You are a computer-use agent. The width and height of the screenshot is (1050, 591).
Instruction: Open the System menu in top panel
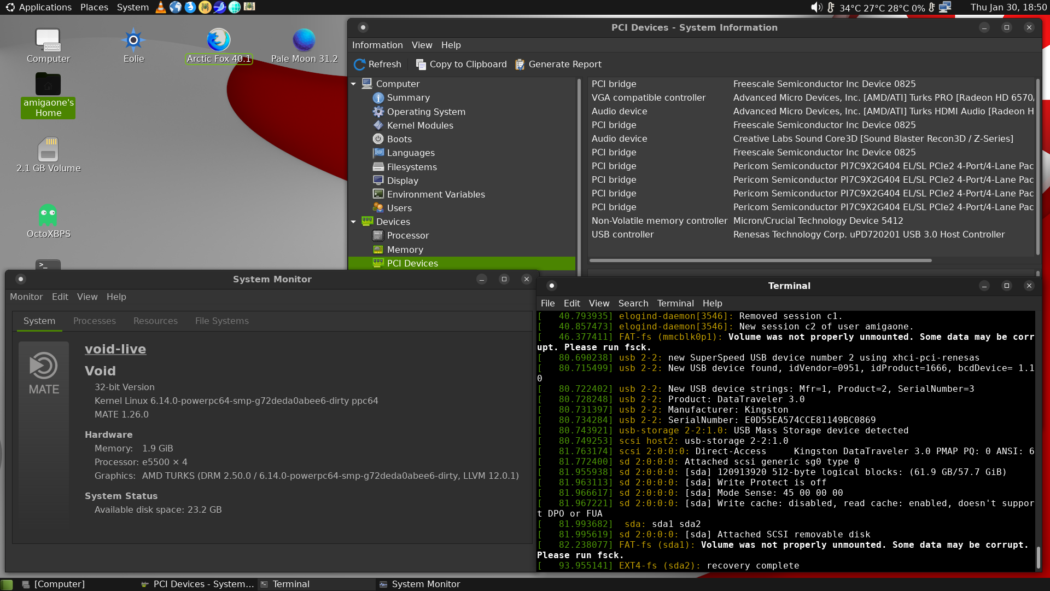pyautogui.click(x=132, y=7)
